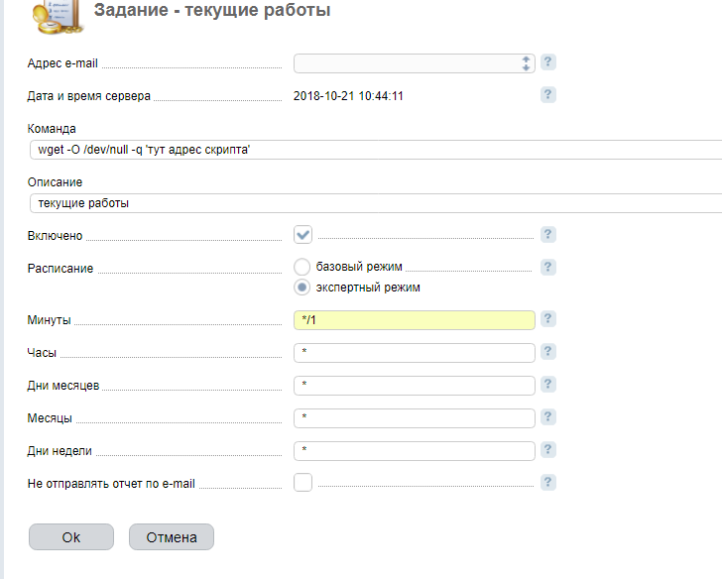
Task: Open help icon beside Минуты field
Action: coord(548,319)
